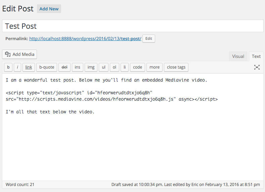Click the Test Post title field

133,26
